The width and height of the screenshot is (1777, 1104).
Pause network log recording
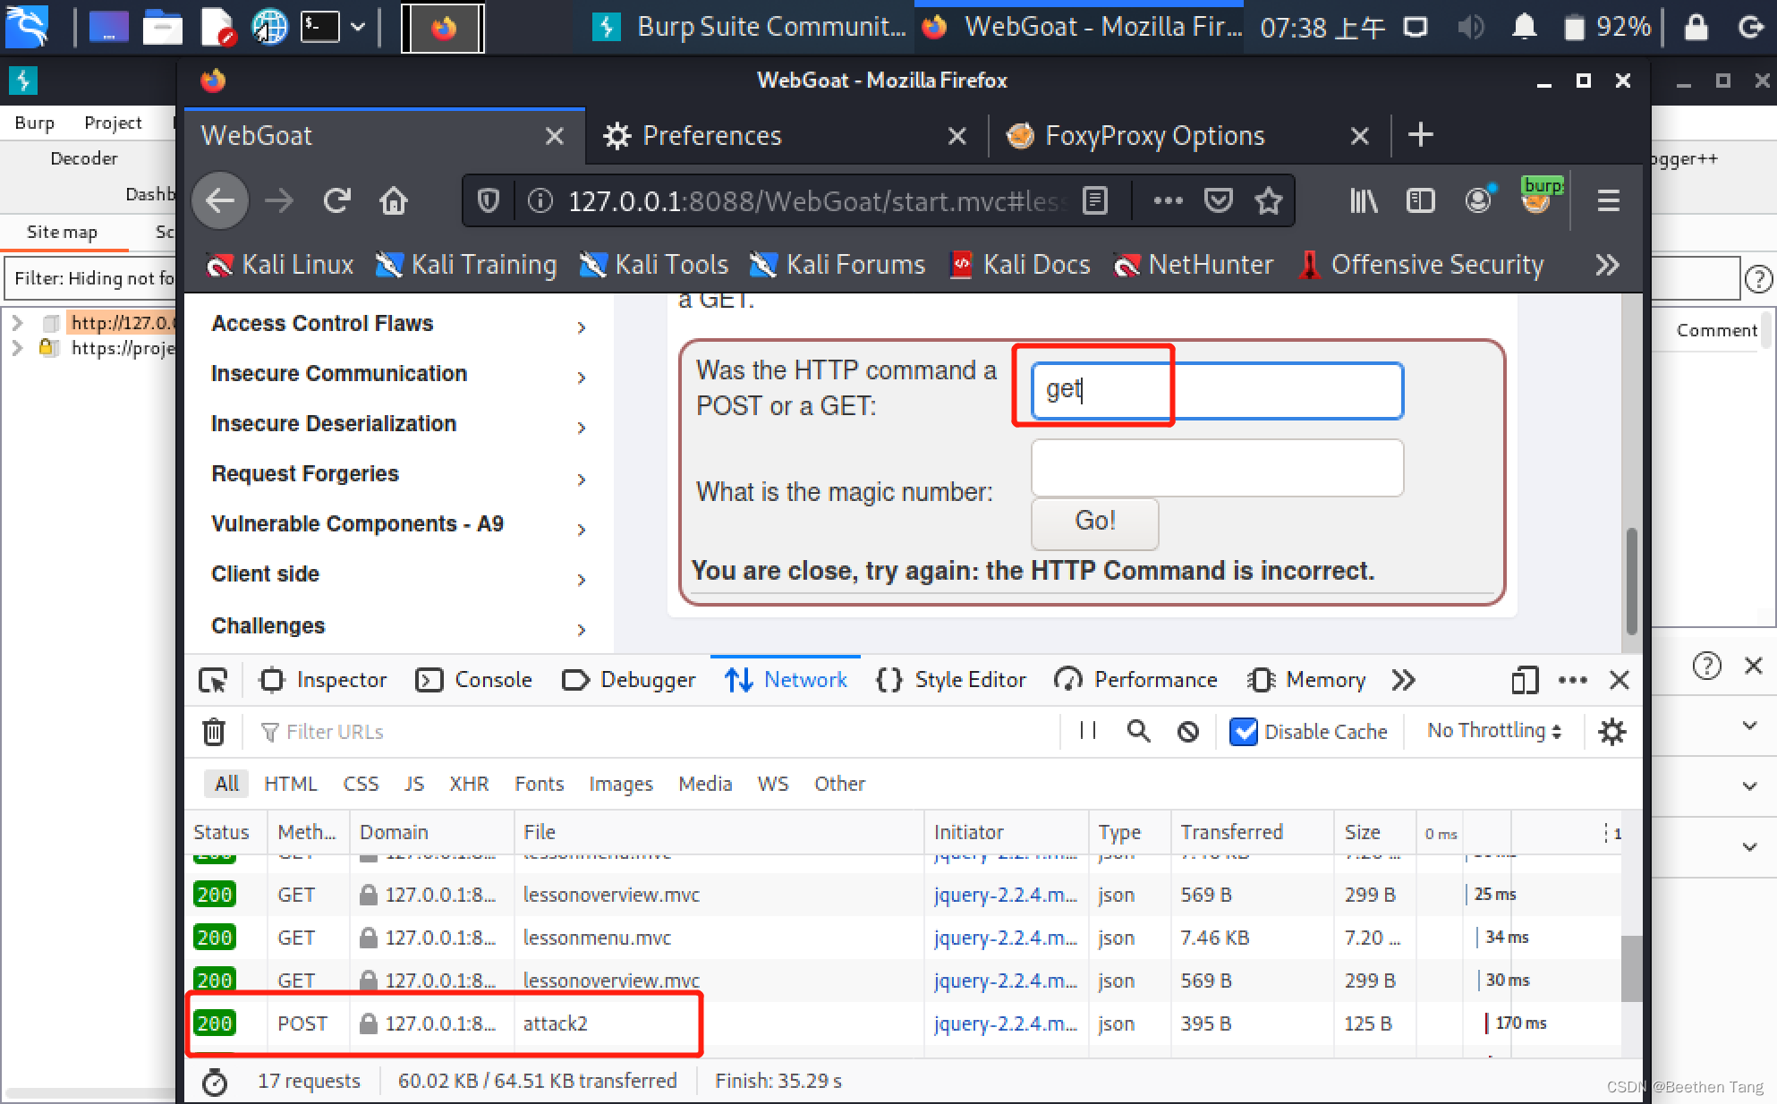click(1088, 731)
